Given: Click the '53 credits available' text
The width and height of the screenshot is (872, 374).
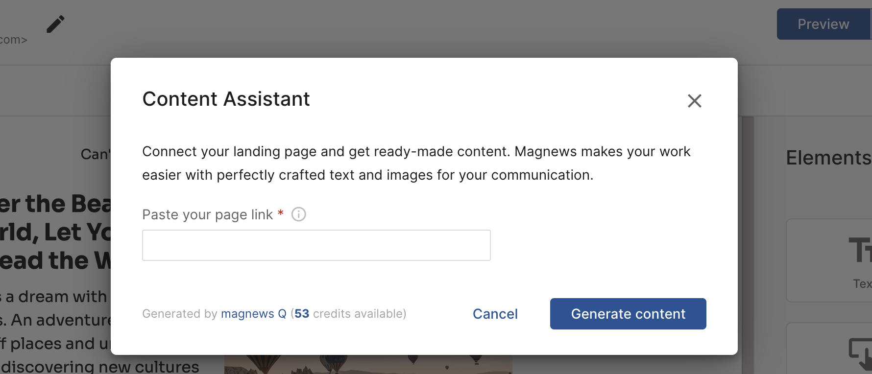Looking at the screenshot, I should 350,314.
